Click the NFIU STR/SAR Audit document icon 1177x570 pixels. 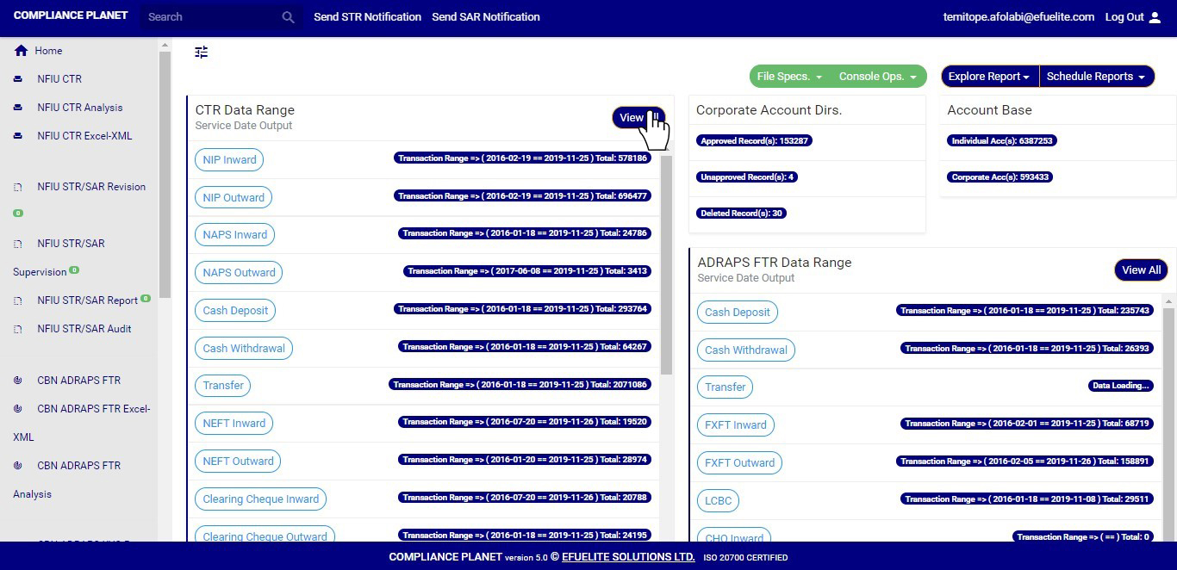coord(18,329)
